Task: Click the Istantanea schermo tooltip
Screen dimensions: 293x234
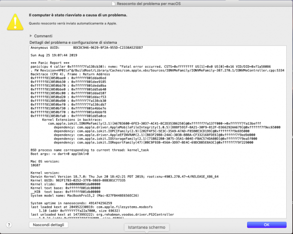Action: 146,227
